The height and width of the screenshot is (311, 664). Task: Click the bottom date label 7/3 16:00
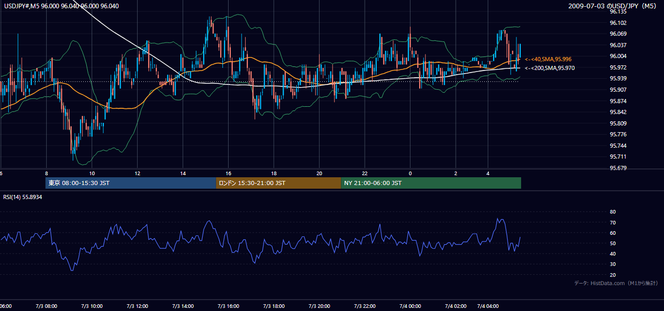(x=228, y=306)
